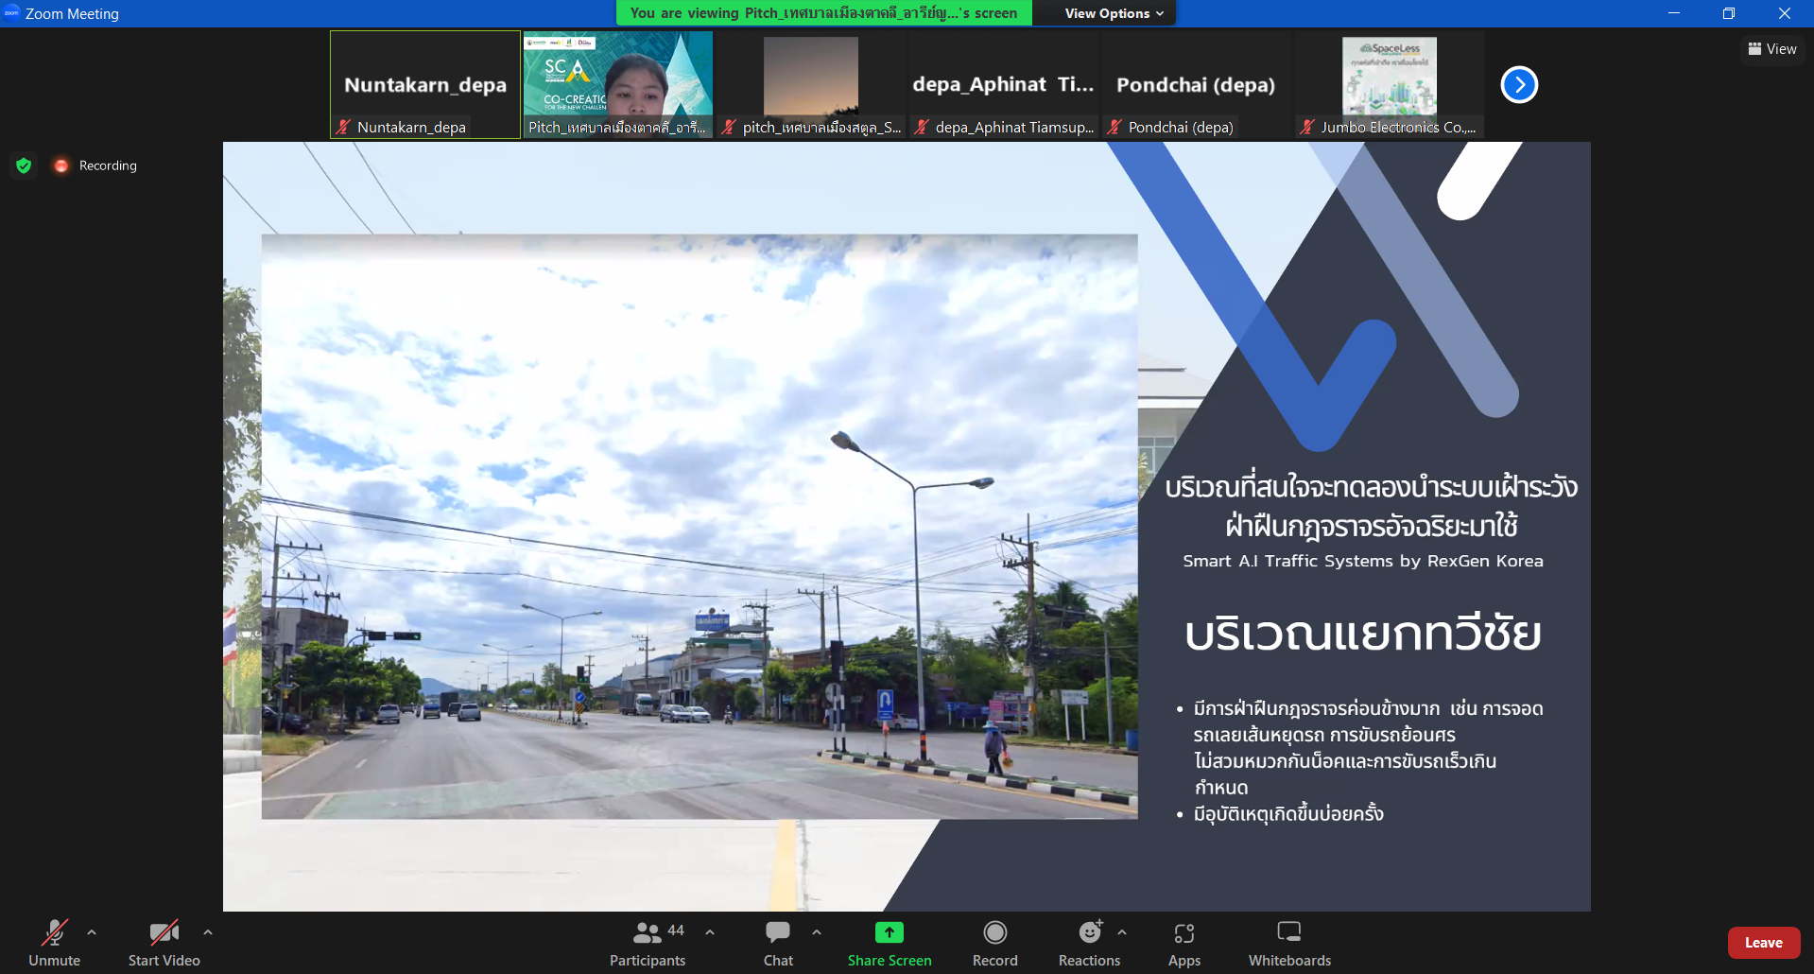Open the Chat panel
1814x974 pixels.
778,943
